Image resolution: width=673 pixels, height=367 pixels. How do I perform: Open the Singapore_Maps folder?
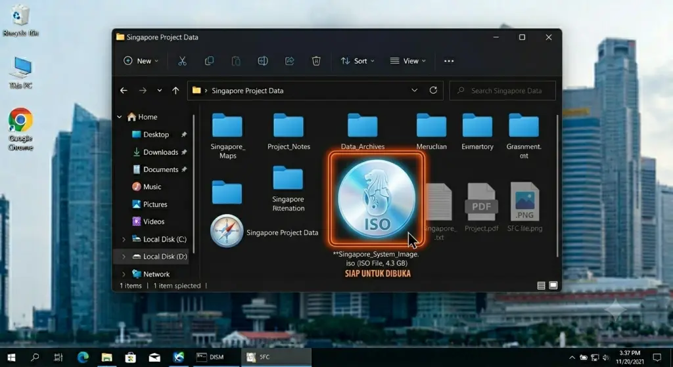click(x=227, y=135)
